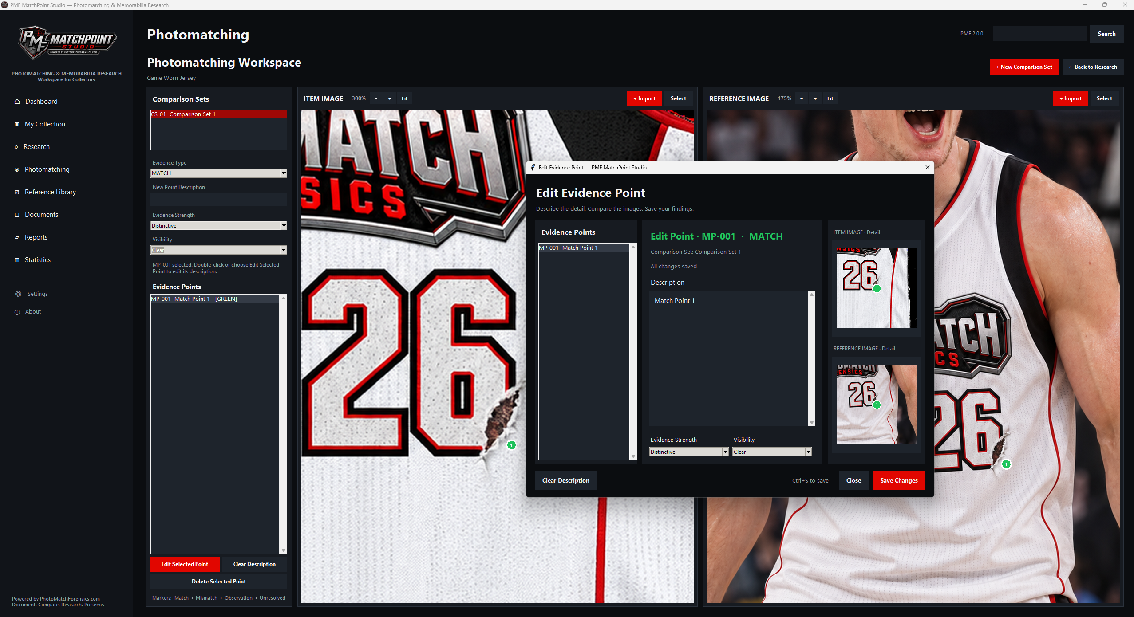Click the Item Image detail thumbnail
1134x617 pixels.
coord(876,288)
